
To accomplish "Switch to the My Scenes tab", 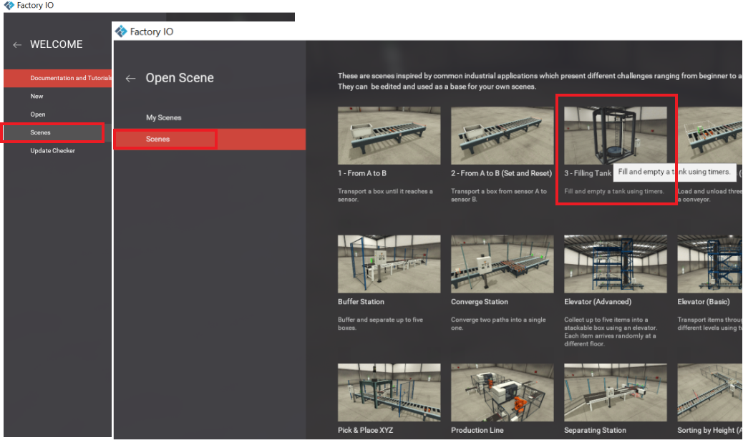I will [x=164, y=117].
